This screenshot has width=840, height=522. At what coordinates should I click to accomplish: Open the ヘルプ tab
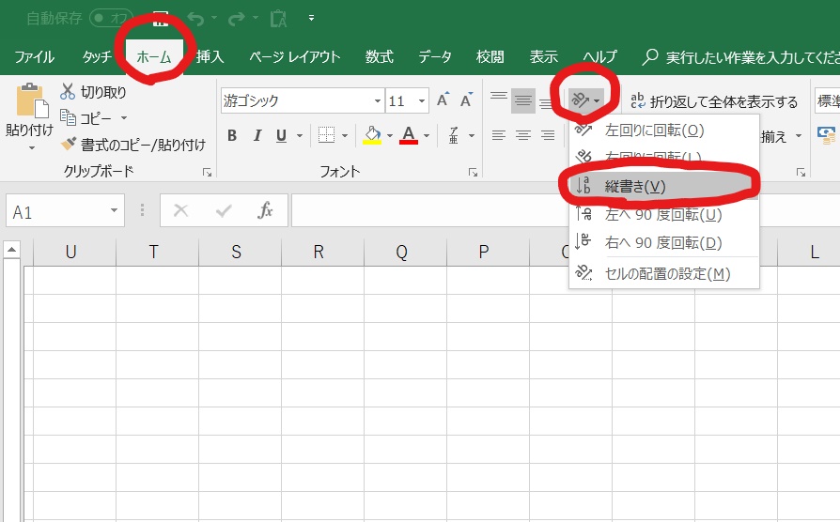point(599,56)
